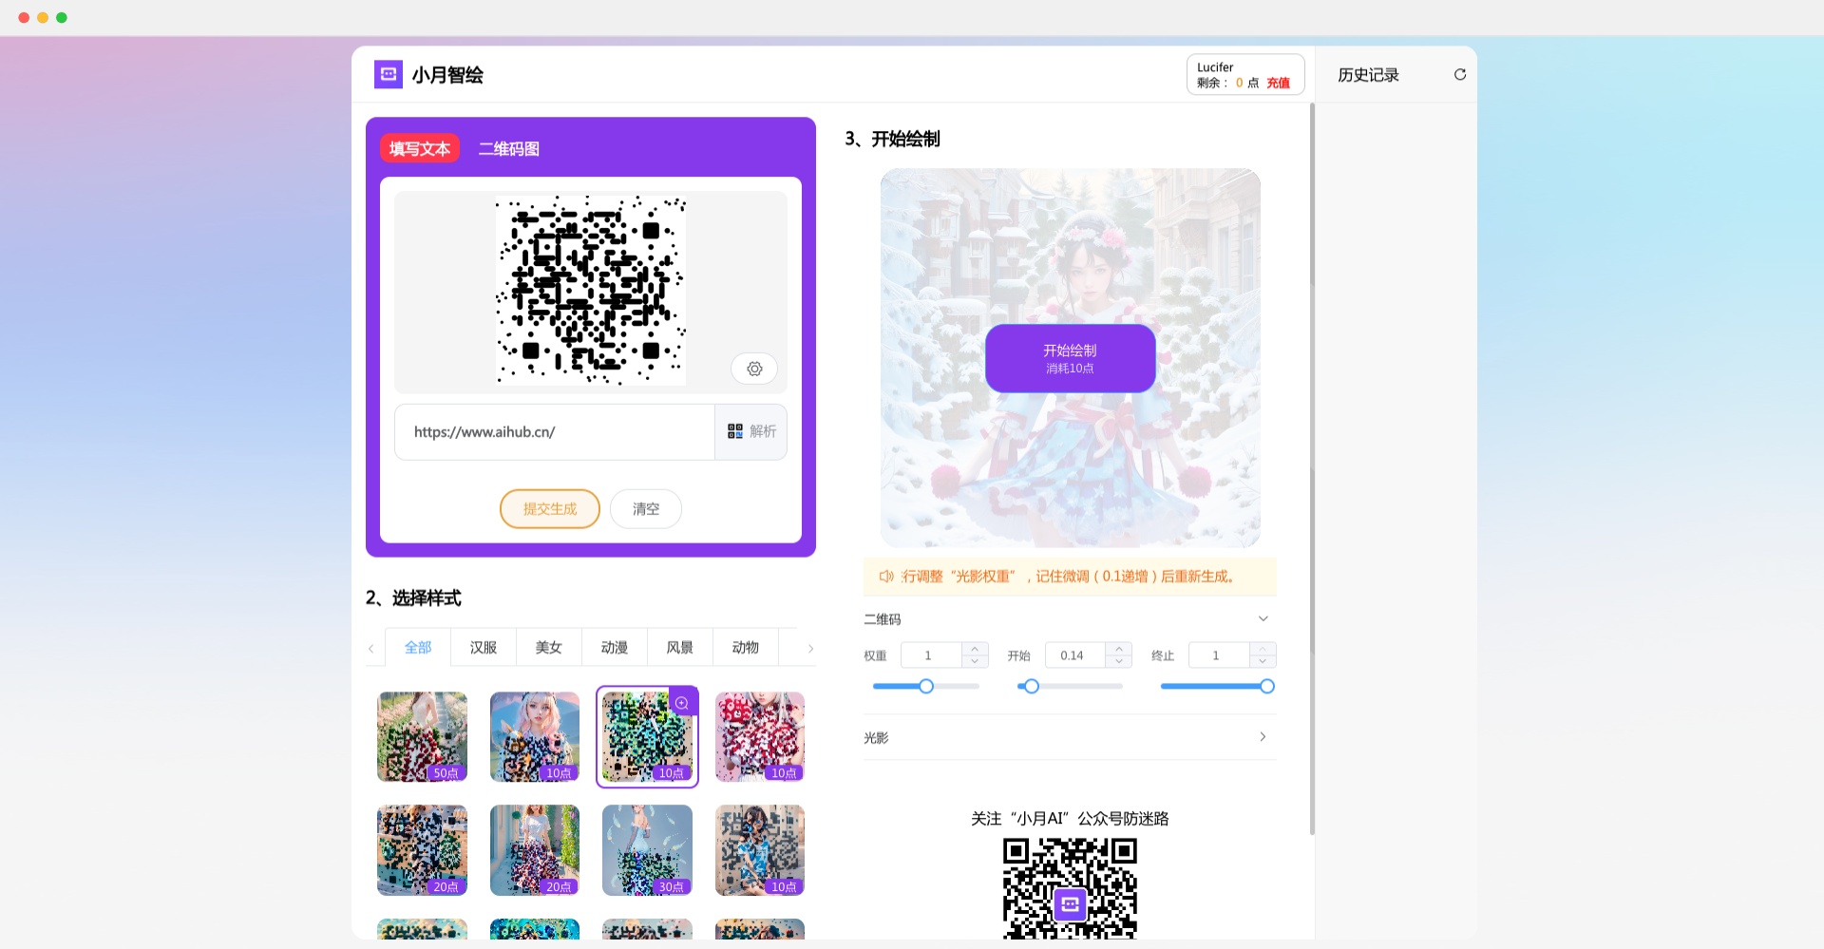Increase the 权重 value stepper up
Viewport: 1824px width, 949px height.
tap(975, 649)
